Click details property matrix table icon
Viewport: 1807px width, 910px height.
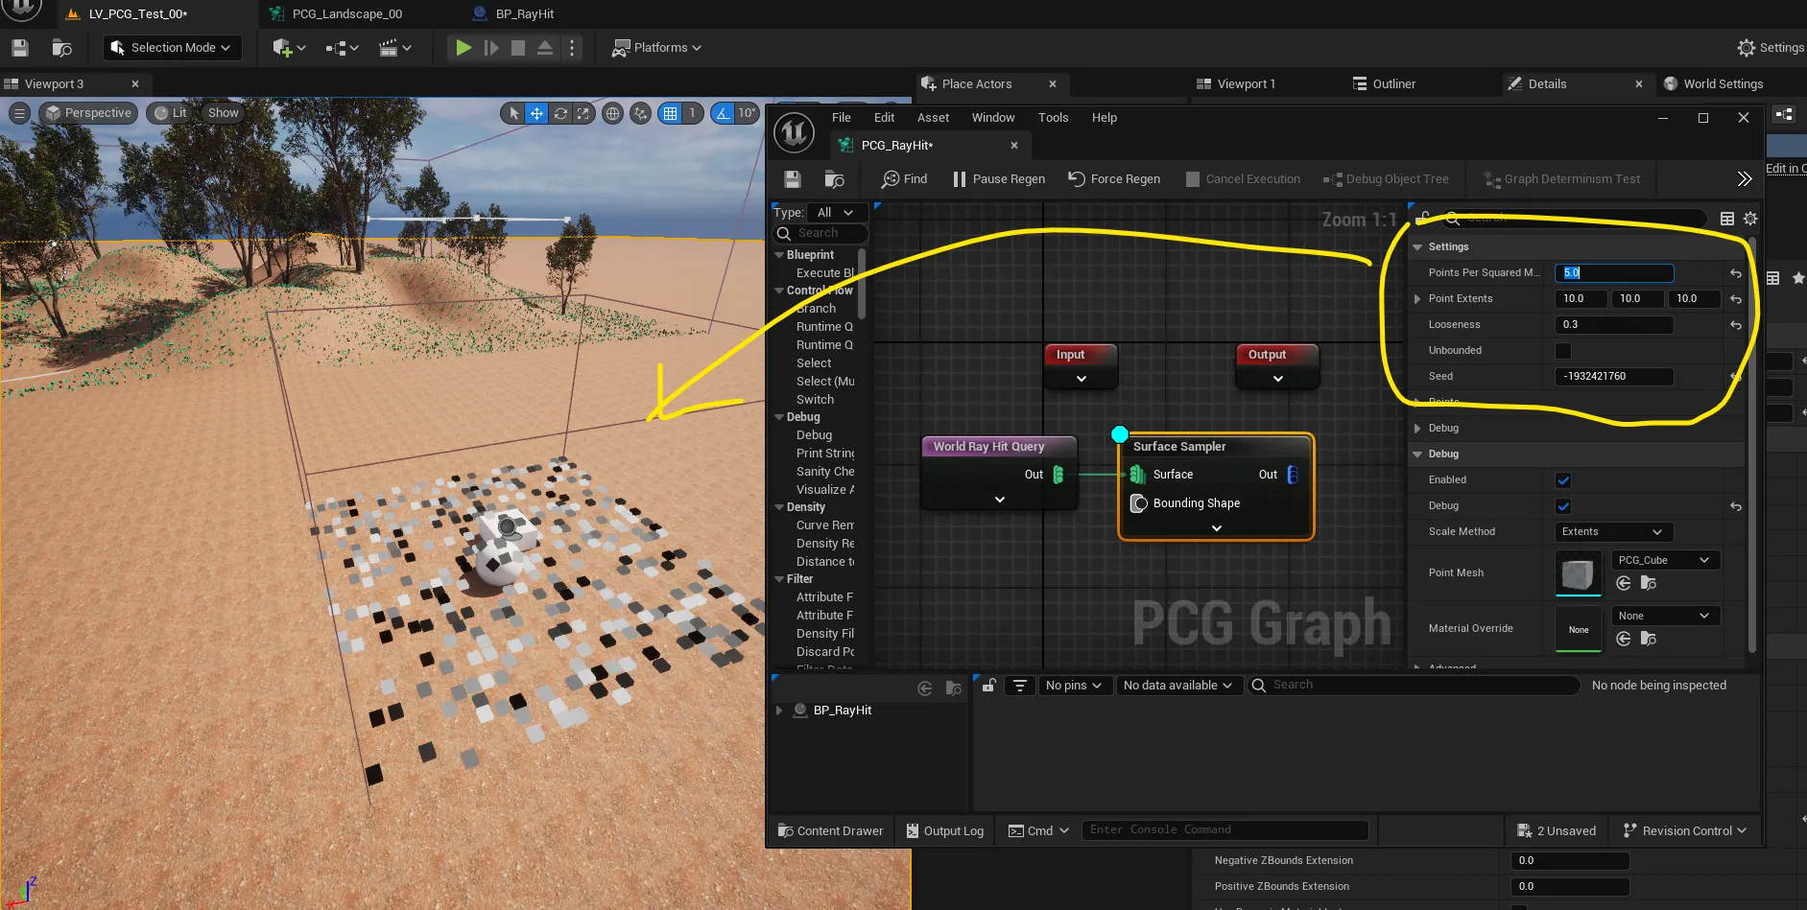(1727, 219)
